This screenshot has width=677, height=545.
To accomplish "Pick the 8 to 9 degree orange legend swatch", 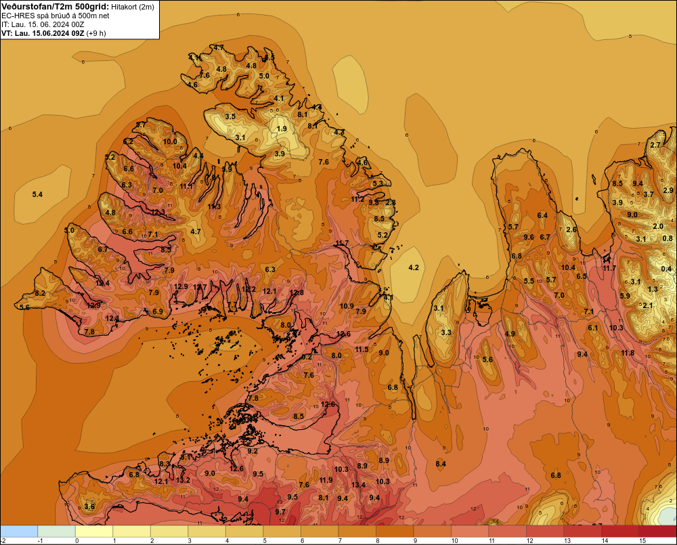I will 395,531.
